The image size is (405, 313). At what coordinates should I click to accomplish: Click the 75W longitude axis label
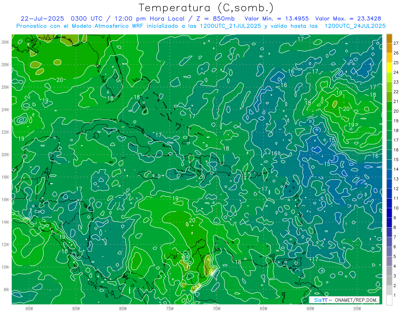(x=170, y=309)
